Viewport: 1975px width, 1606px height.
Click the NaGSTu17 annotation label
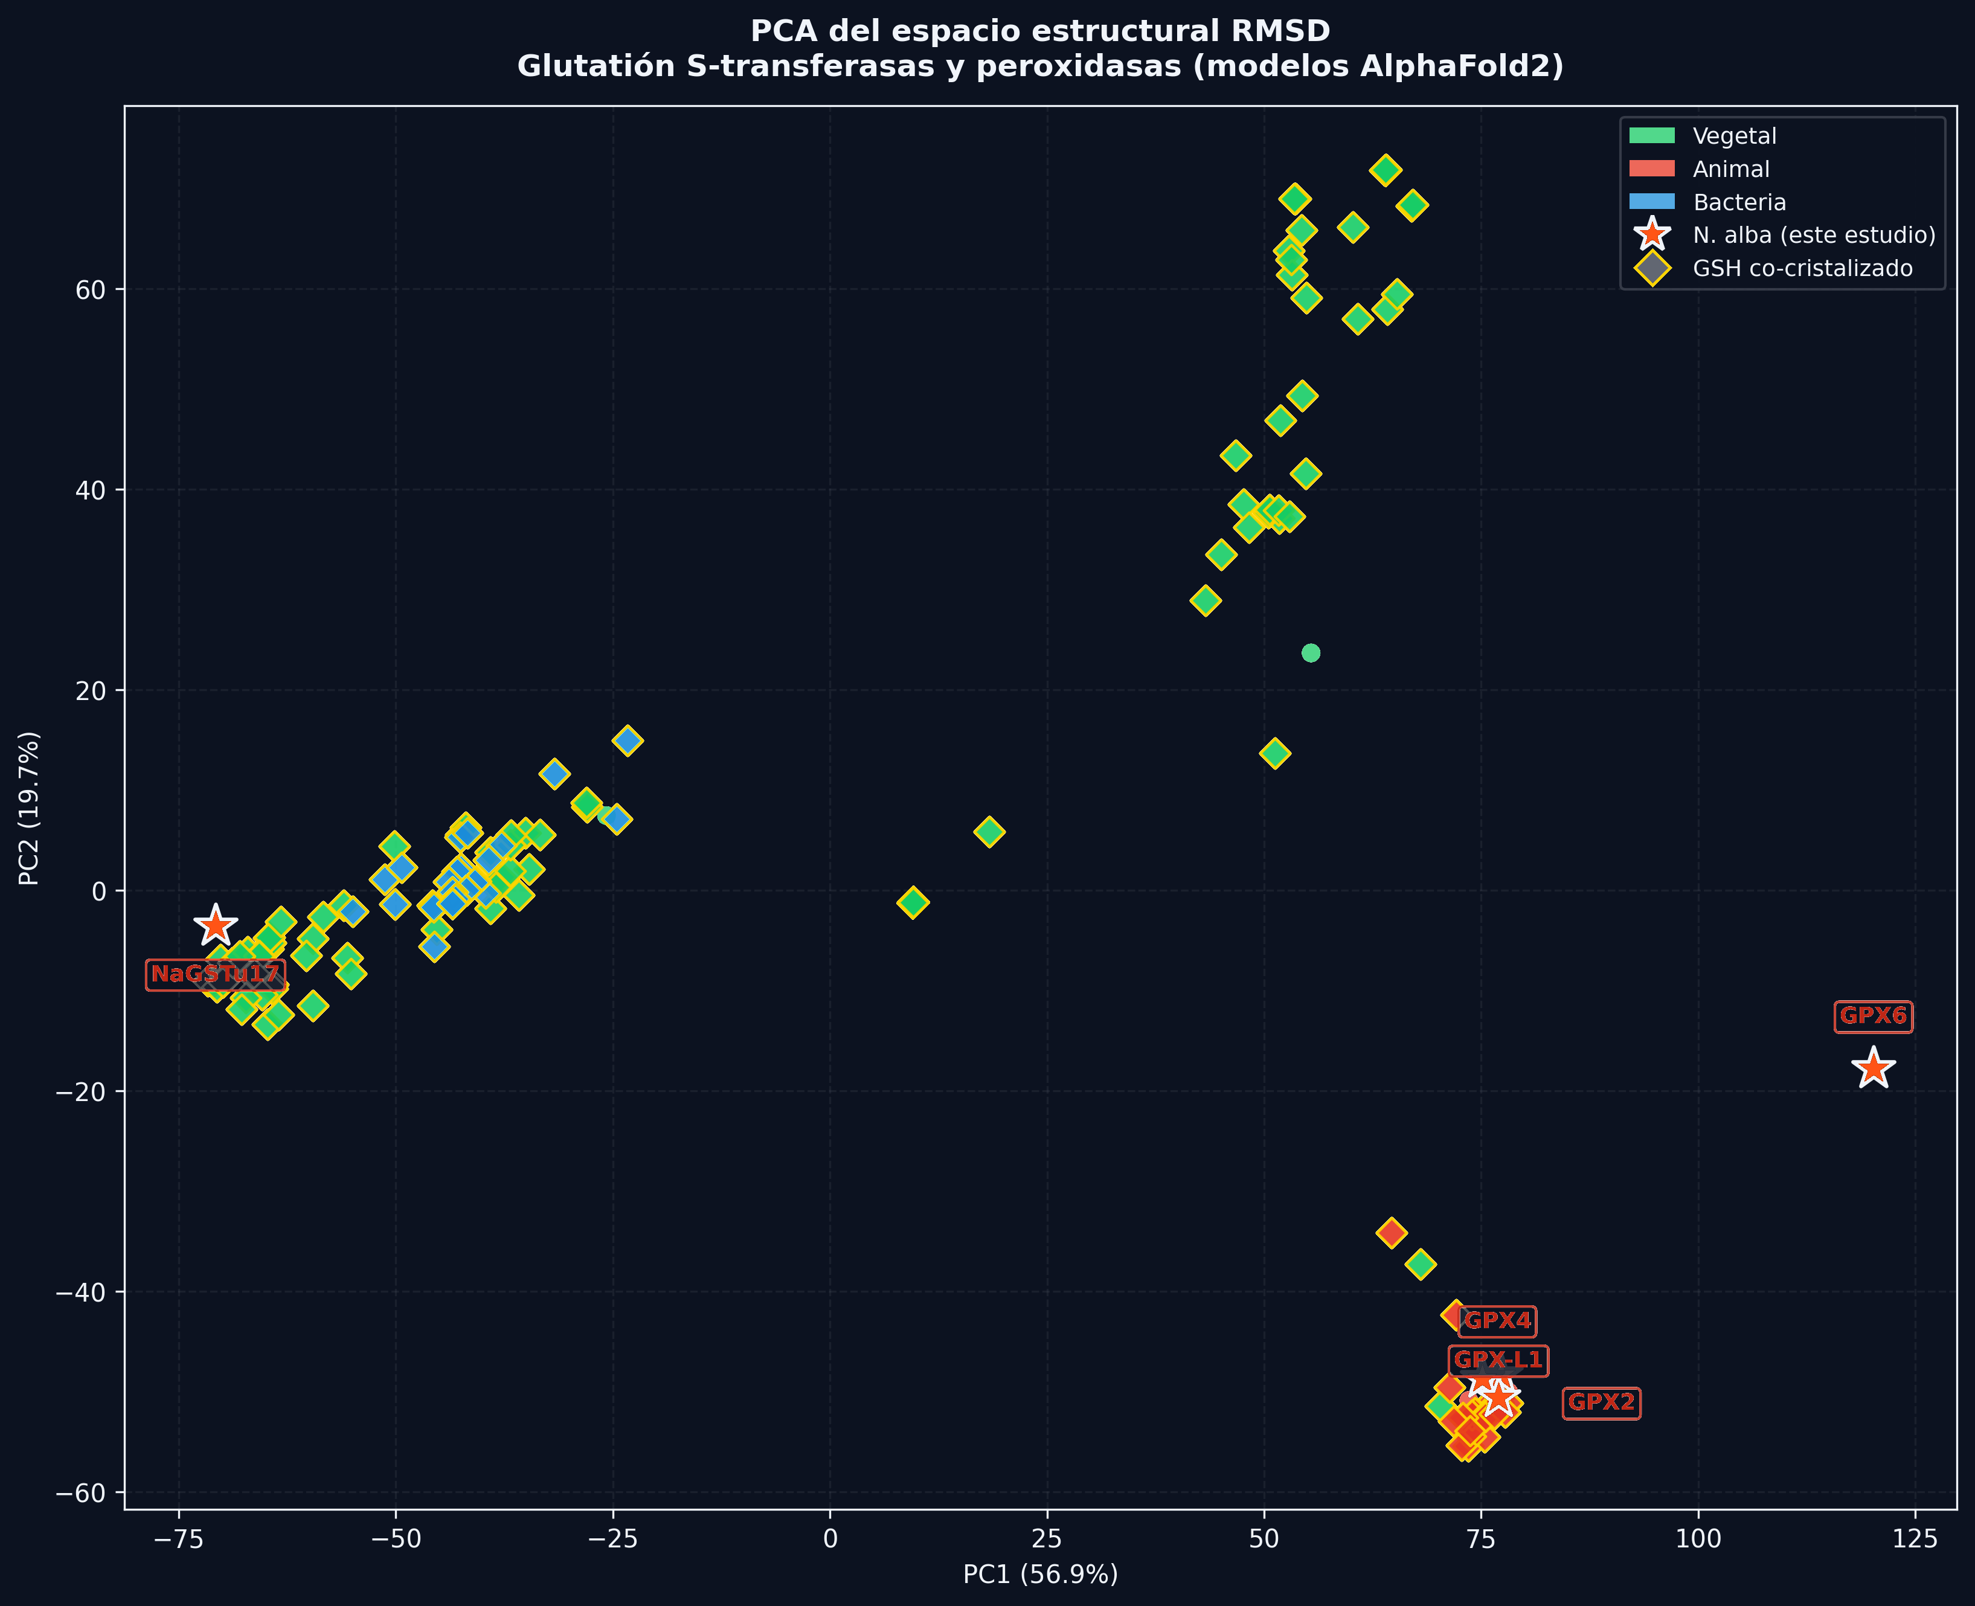(216, 974)
